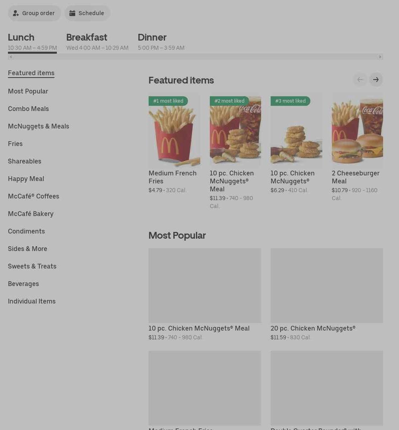This screenshot has height=430, width=399.
Task: Open 20 pc. Chicken McNuggets item
Action: tap(327, 295)
